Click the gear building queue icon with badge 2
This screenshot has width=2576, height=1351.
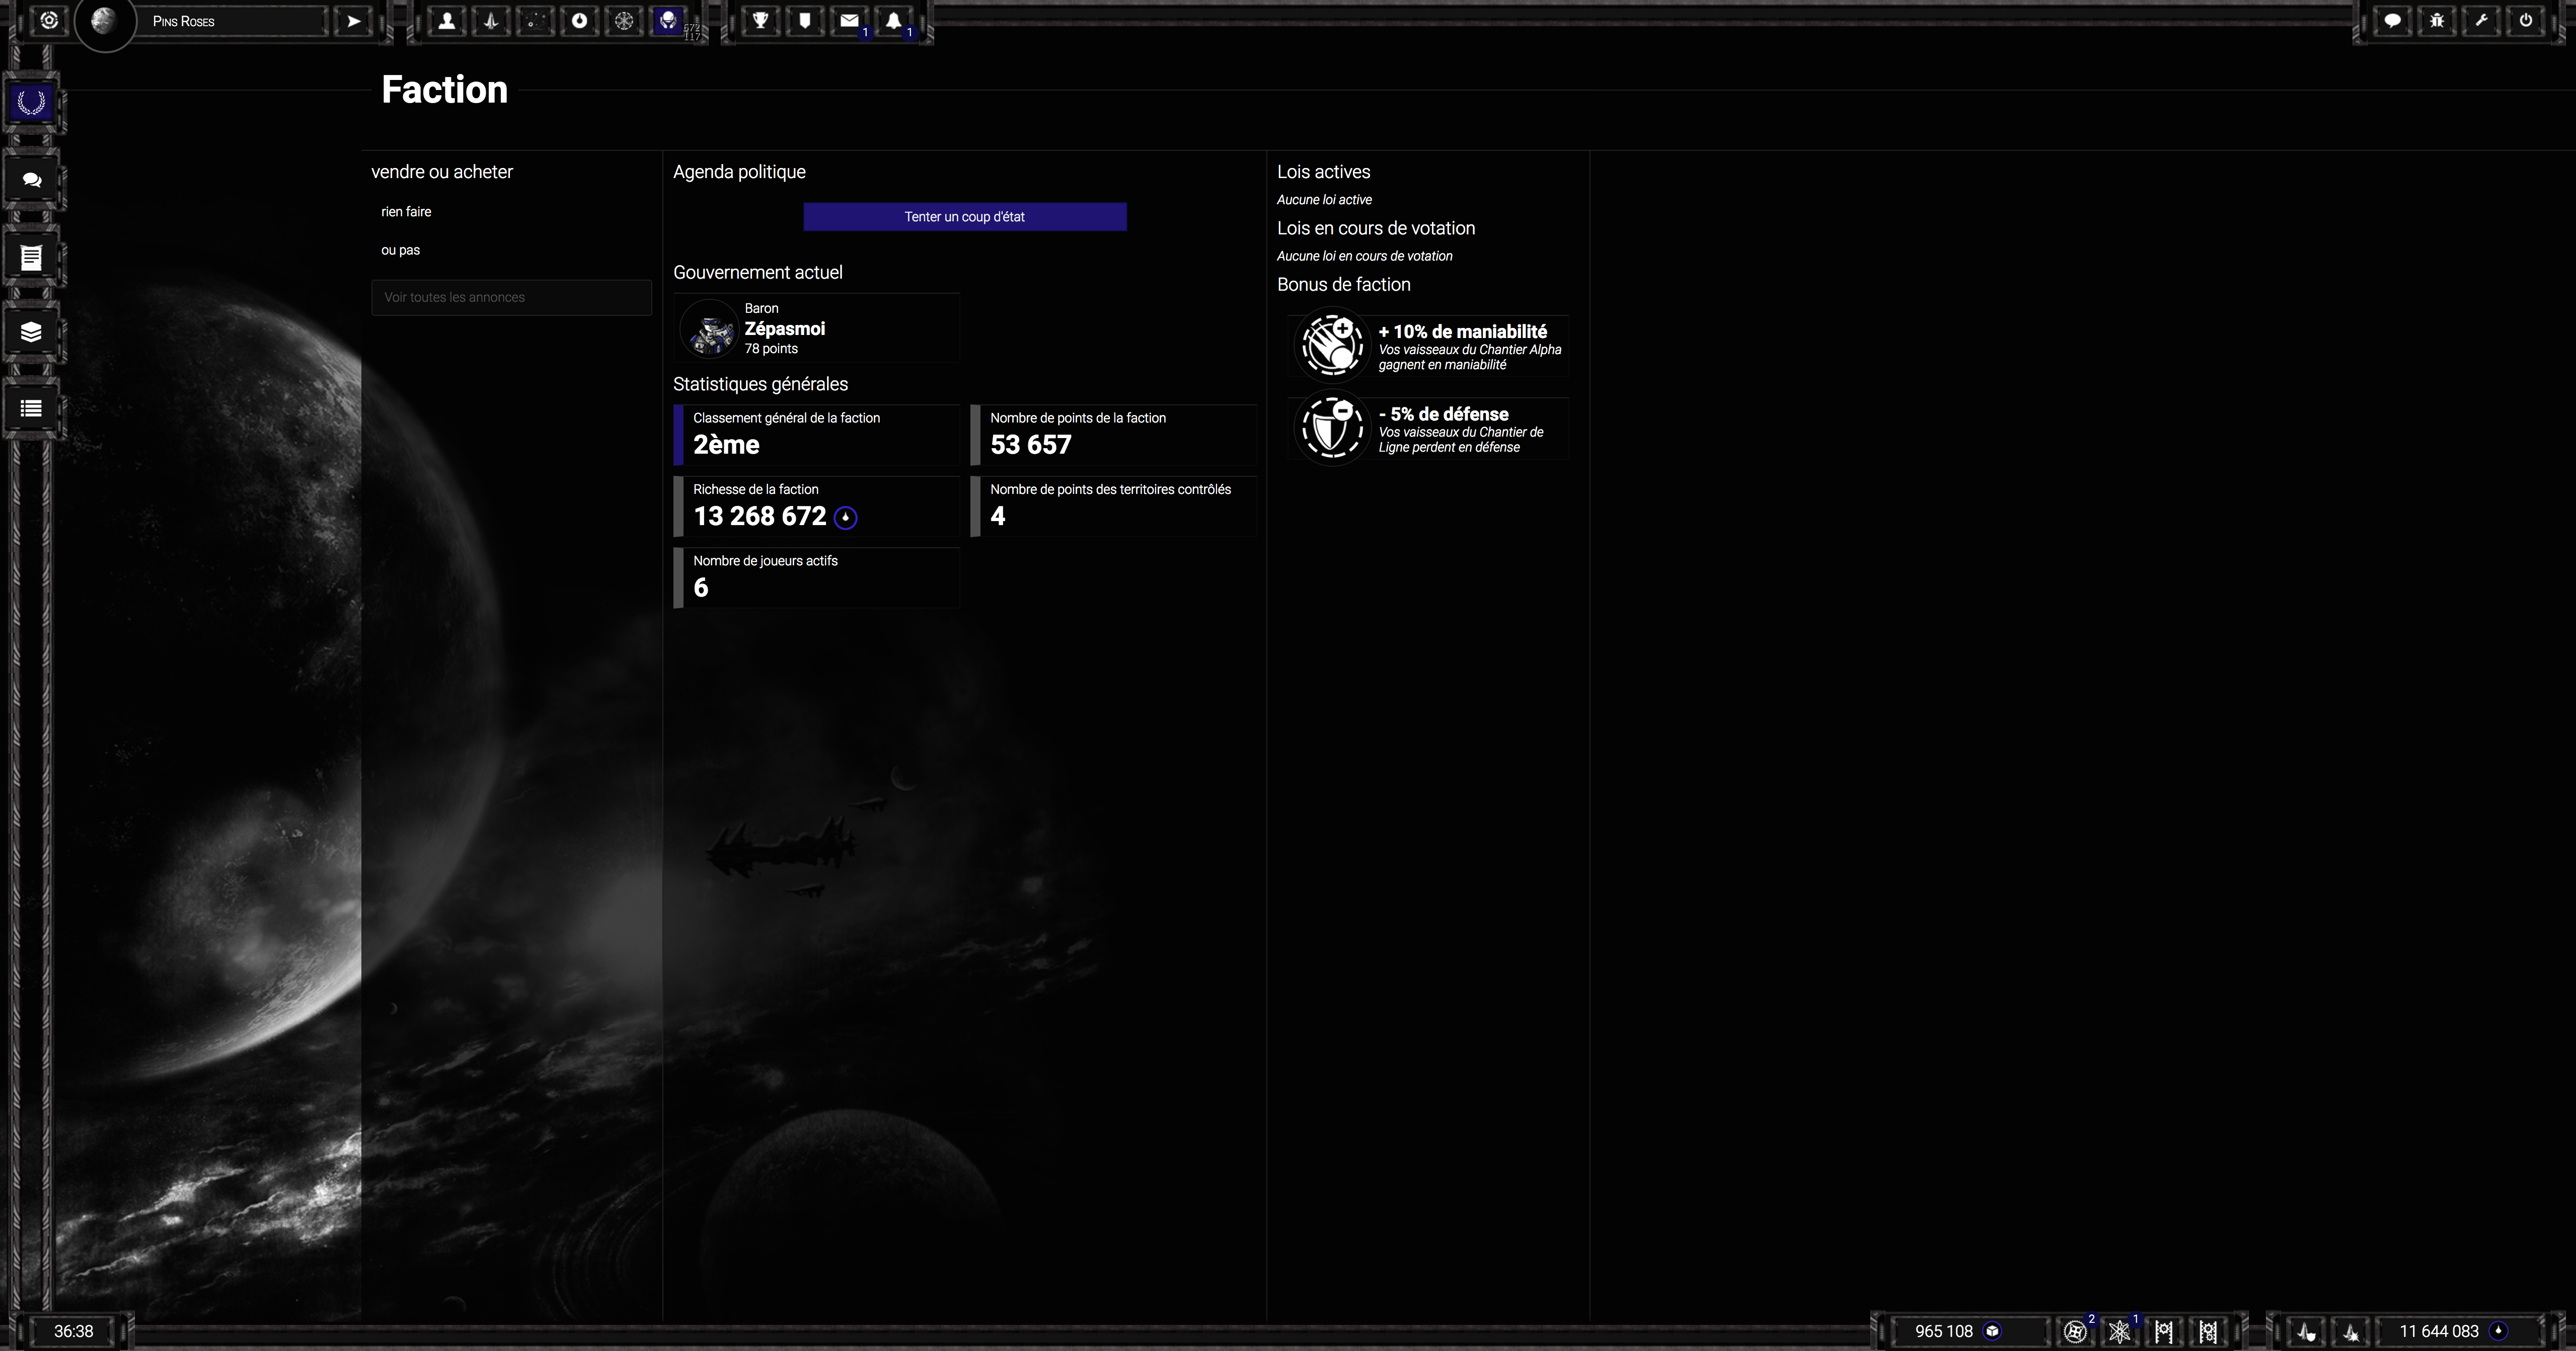[2075, 1331]
